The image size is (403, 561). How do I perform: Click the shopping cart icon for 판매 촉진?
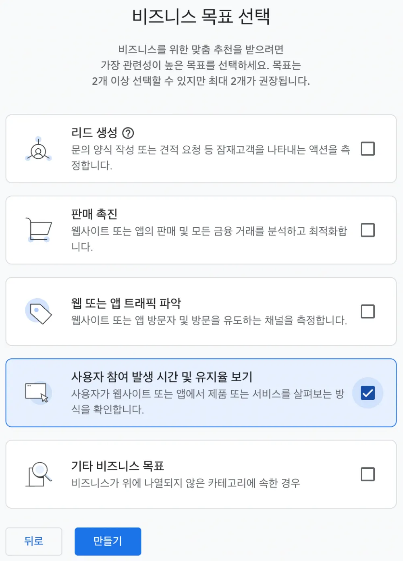tap(39, 230)
